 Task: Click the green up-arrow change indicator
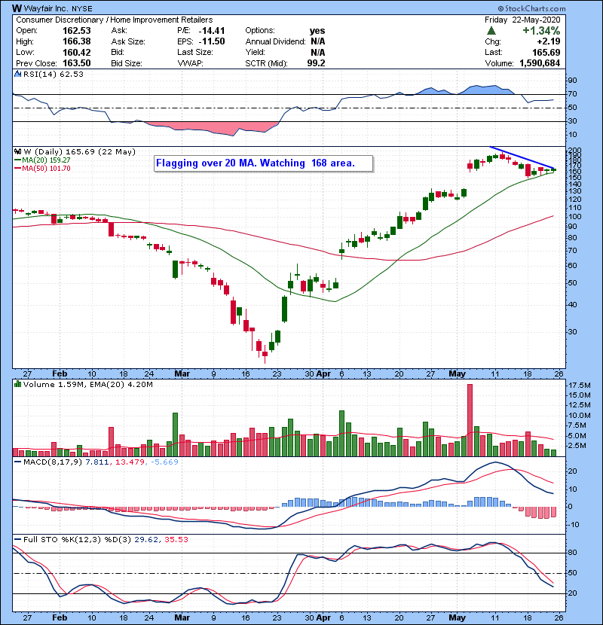pos(491,31)
